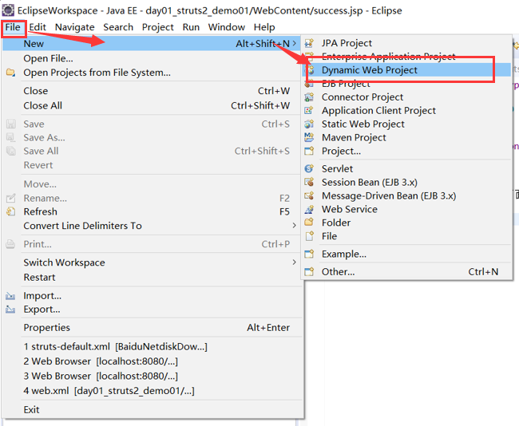Click the JPA Project icon
The width and height of the screenshot is (519, 426).
(x=309, y=43)
